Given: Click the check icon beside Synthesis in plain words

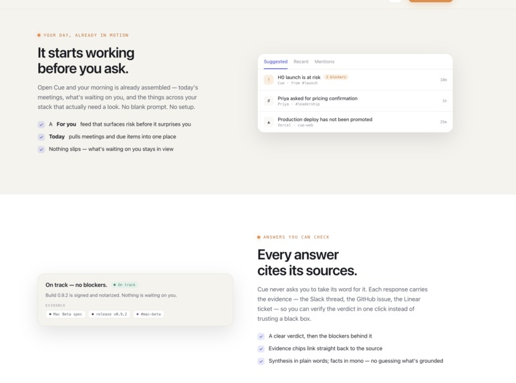Looking at the screenshot, I should pyautogui.click(x=261, y=362).
